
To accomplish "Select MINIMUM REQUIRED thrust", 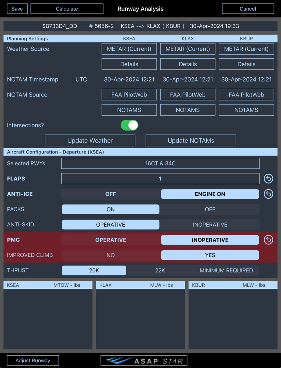I will pyautogui.click(x=226, y=270).
